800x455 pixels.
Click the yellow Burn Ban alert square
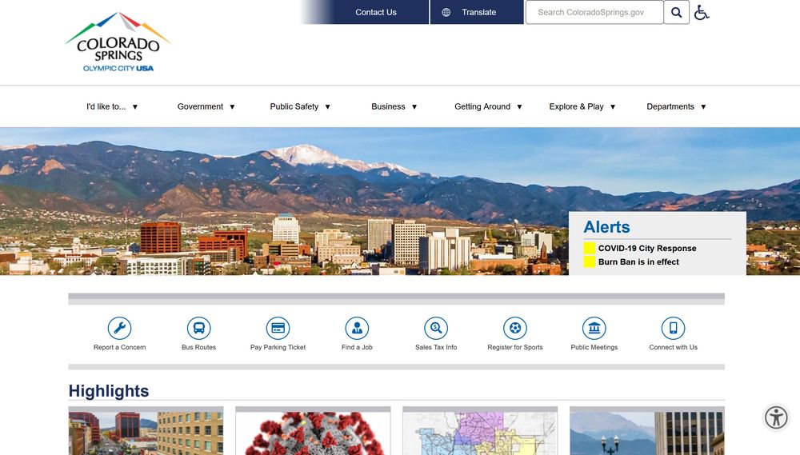(x=590, y=261)
